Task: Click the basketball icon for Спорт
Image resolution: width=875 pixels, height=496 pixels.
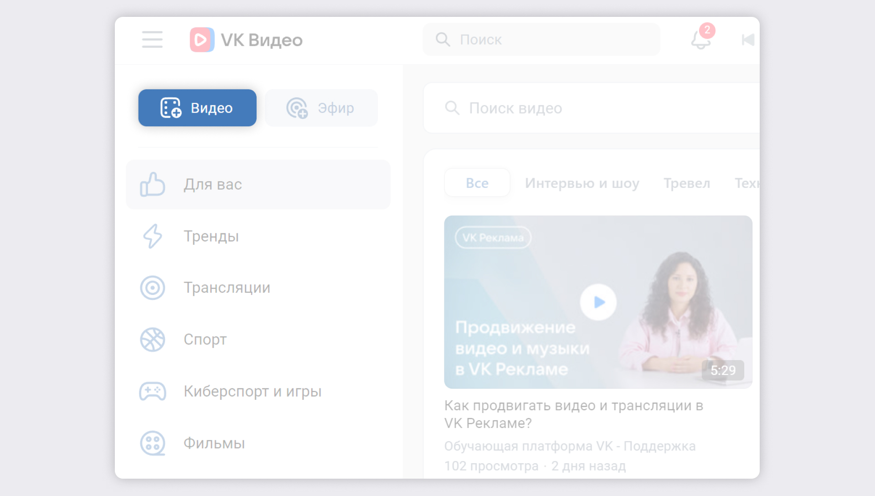Action: click(x=152, y=340)
